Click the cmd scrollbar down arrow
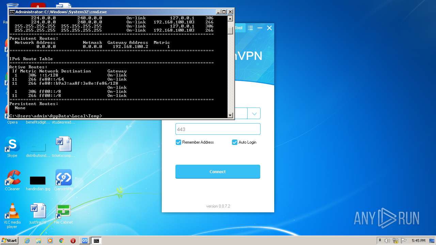 click(x=230, y=115)
